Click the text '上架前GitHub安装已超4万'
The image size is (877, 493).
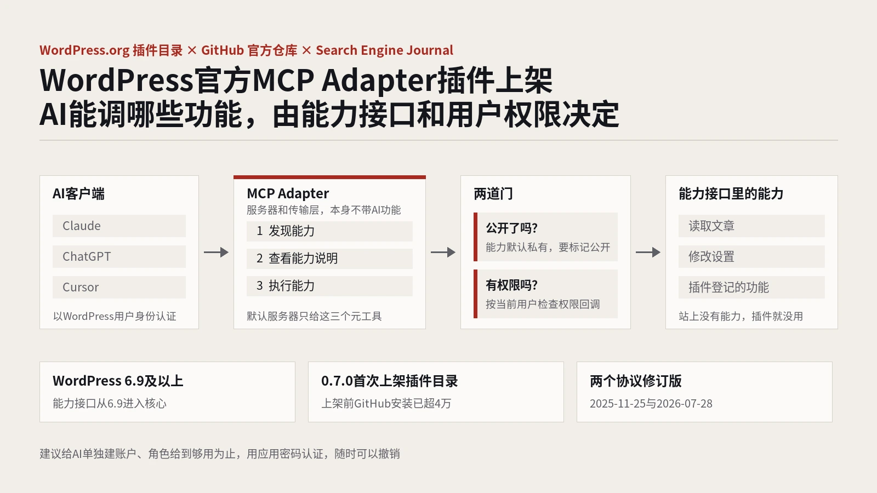[x=386, y=404]
